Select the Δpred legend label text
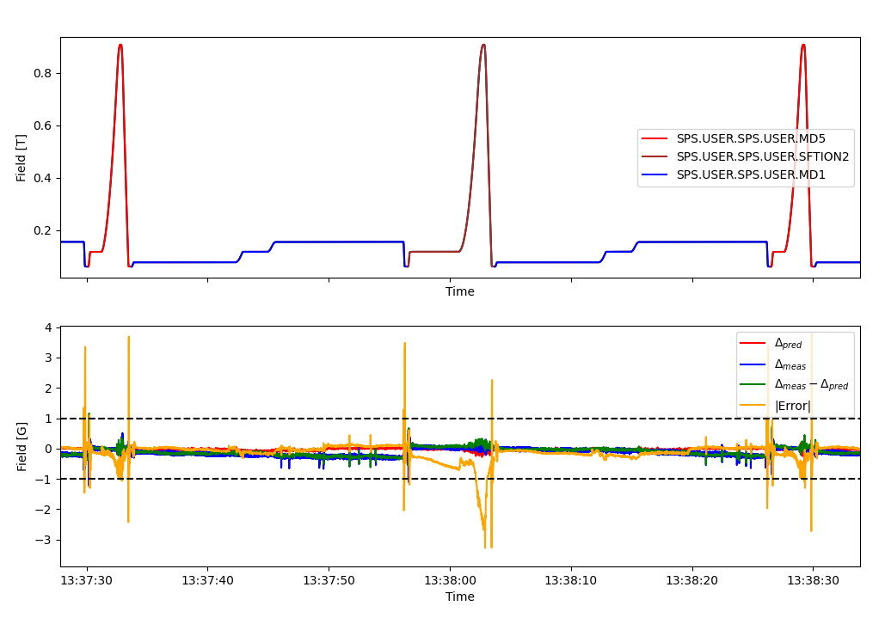Image resolution: width=885 pixels, height=618 pixels. pyautogui.click(x=788, y=343)
